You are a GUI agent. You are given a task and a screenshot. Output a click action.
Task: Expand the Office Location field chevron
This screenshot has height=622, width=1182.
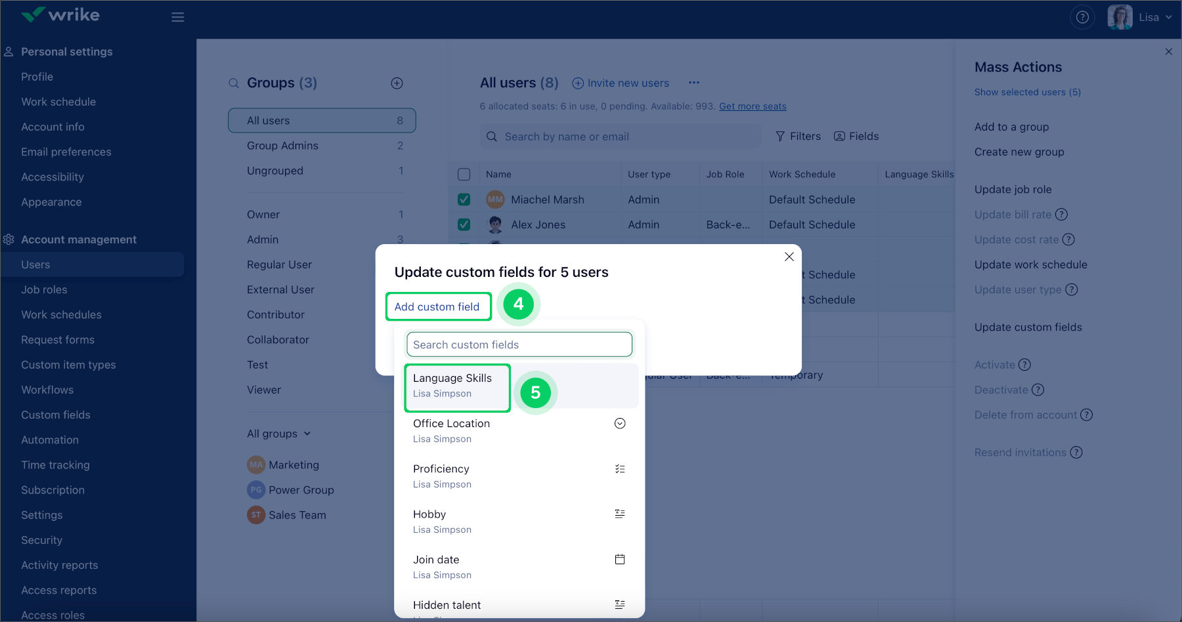tap(619, 423)
